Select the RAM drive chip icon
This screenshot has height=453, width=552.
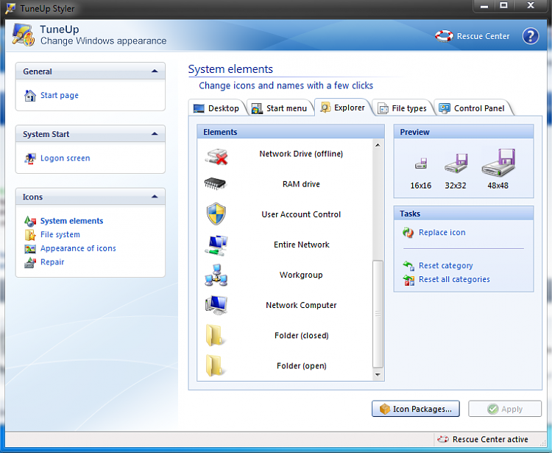tap(215, 183)
